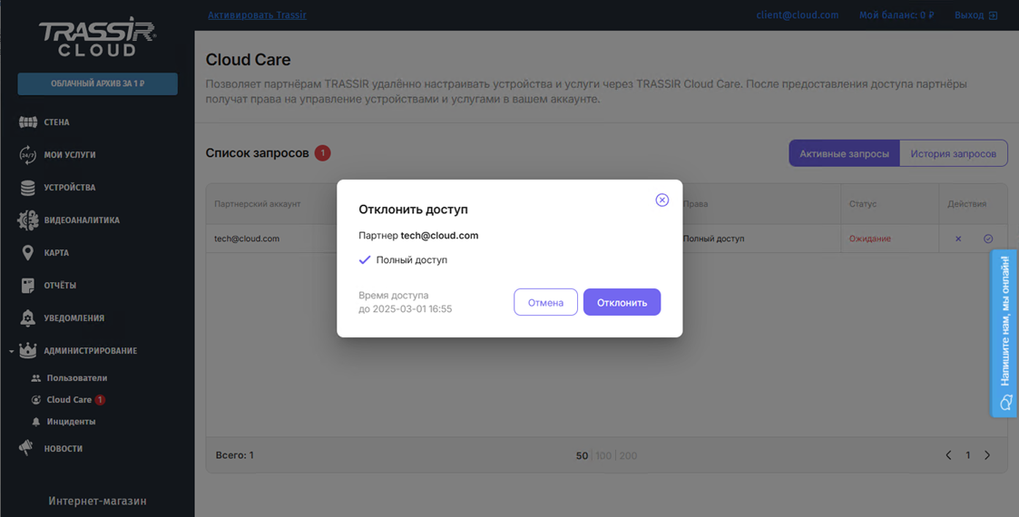Click the Выход logout icon
1019x517 pixels.
coord(993,15)
